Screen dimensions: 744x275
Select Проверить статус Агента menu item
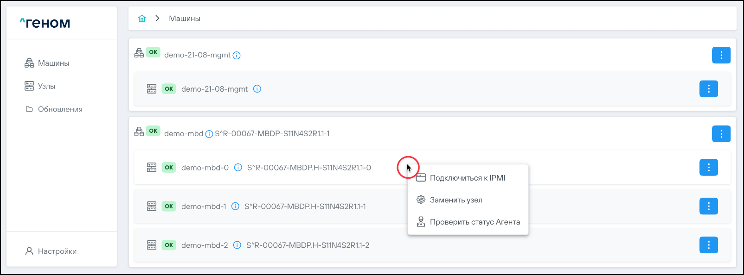point(475,222)
